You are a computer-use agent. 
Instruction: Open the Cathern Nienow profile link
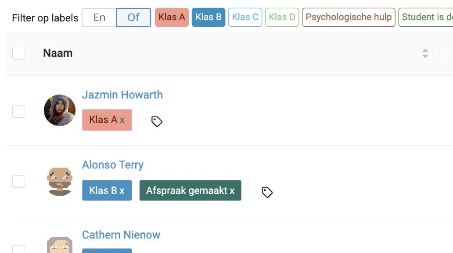coord(121,235)
